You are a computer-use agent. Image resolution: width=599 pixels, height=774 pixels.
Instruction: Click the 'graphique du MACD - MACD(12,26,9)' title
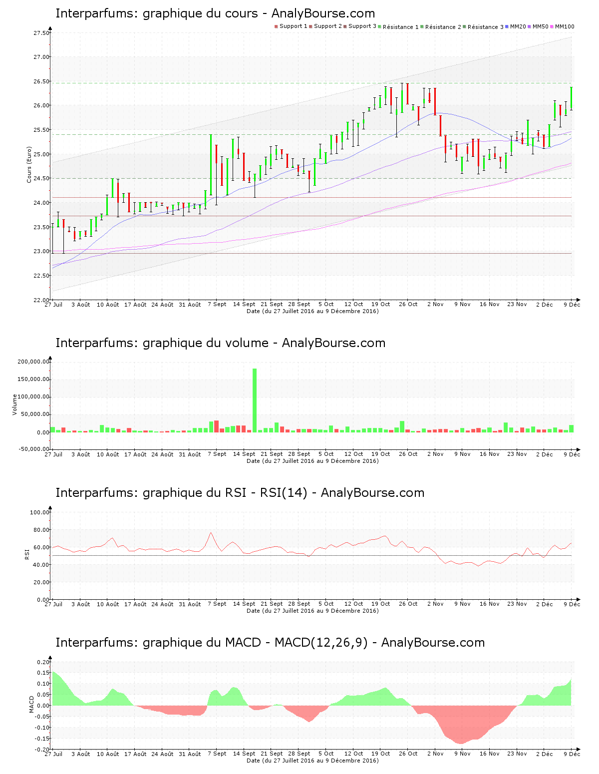[270, 643]
